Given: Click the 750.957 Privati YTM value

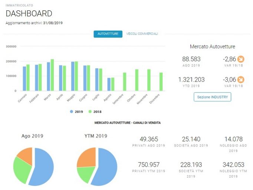Looking at the screenshot, I should pos(149,165).
